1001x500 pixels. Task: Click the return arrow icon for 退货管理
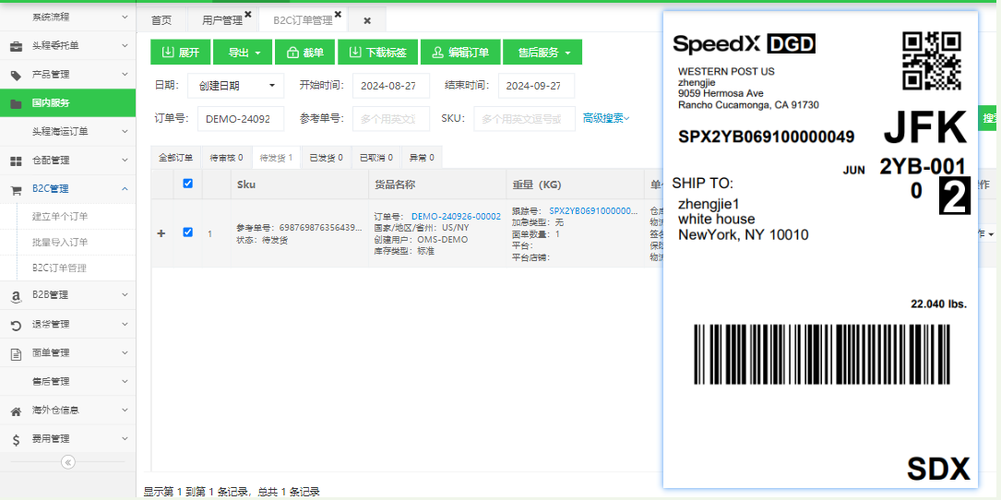(x=16, y=325)
